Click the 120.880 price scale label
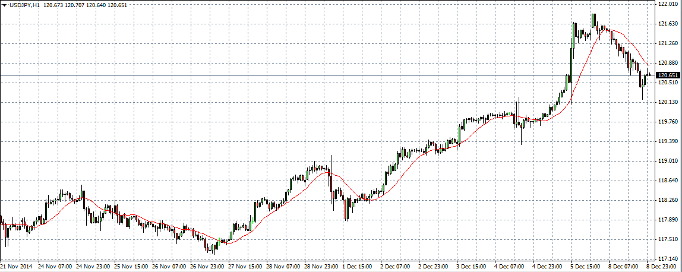The height and width of the screenshot is (272, 682). (669, 62)
